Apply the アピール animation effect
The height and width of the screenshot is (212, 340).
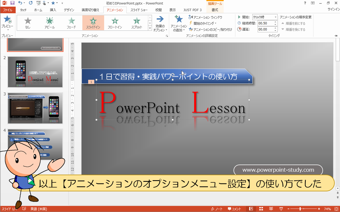(49, 23)
